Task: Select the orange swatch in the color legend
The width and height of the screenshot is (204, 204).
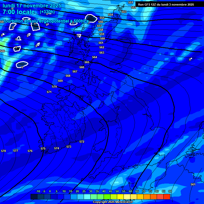Action: click(147, 197)
